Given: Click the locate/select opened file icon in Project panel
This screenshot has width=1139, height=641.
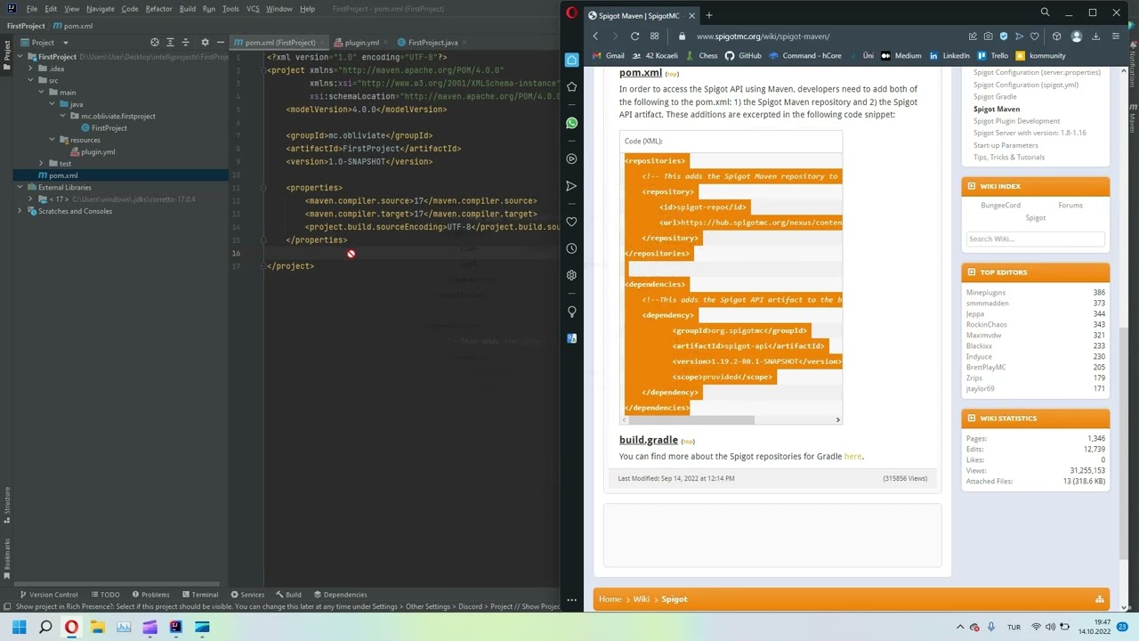Looking at the screenshot, I should [155, 42].
